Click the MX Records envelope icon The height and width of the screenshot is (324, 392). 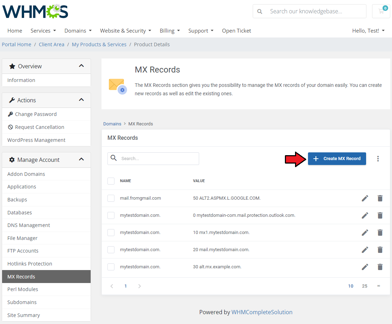[118, 87]
